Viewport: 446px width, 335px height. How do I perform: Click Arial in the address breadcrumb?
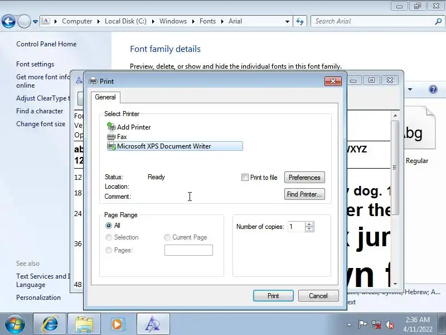point(235,21)
